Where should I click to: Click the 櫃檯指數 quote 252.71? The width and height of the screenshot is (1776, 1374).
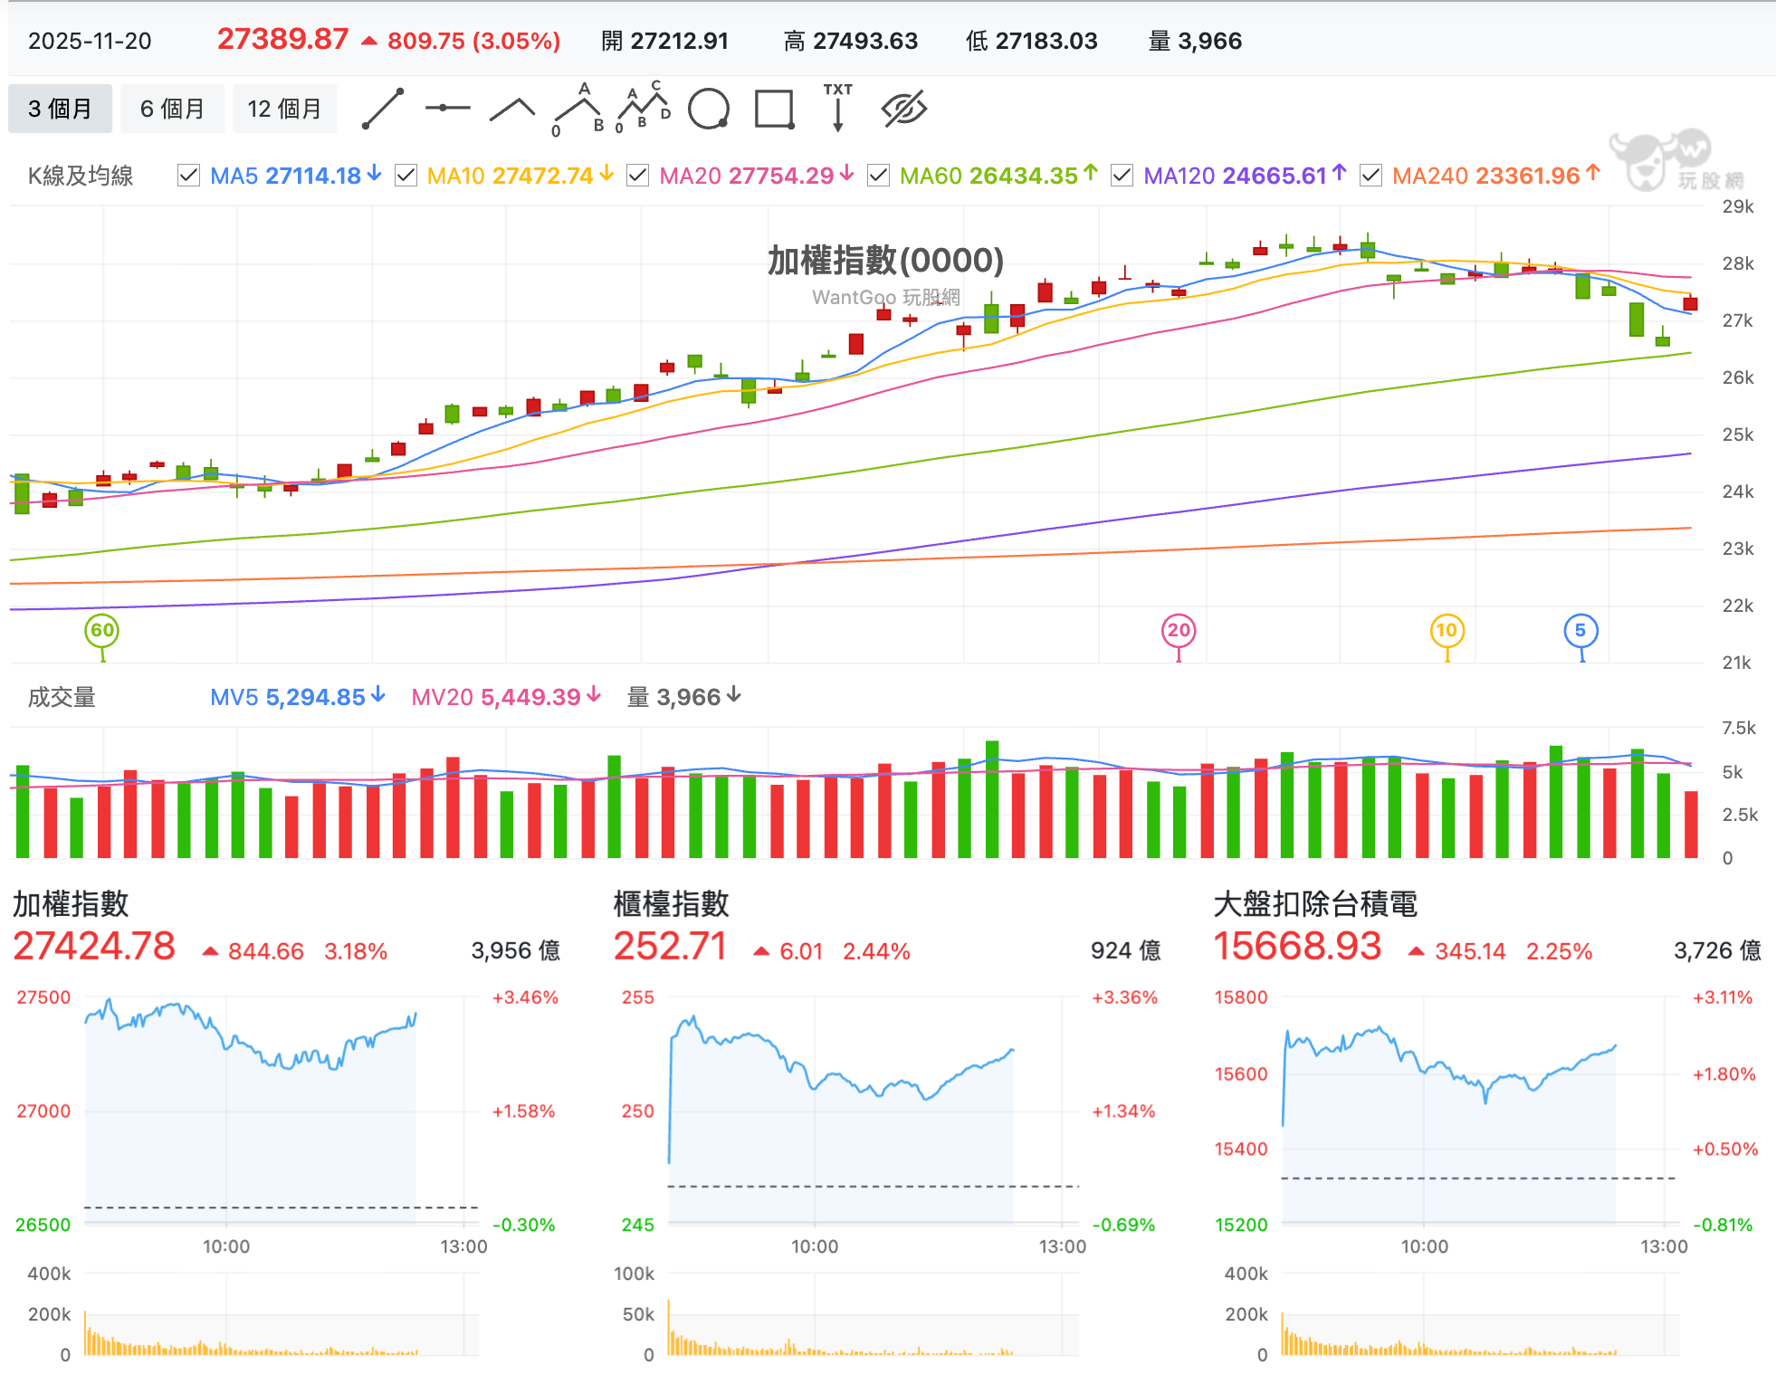click(x=670, y=947)
